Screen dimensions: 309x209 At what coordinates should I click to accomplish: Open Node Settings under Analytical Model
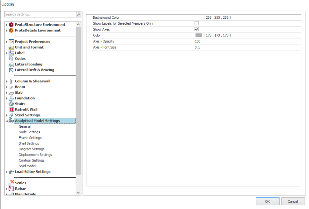pos(29,132)
